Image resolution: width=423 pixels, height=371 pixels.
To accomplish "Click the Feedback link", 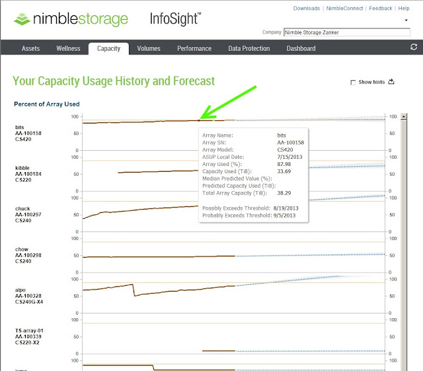I will (381, 9).
